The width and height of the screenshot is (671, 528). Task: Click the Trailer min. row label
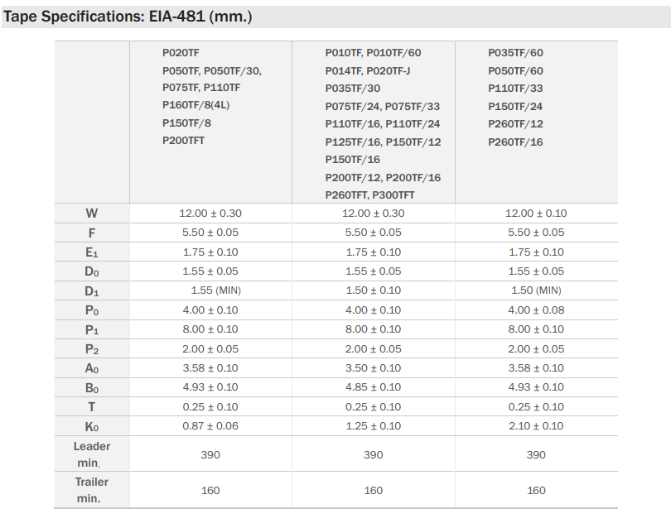91,490
